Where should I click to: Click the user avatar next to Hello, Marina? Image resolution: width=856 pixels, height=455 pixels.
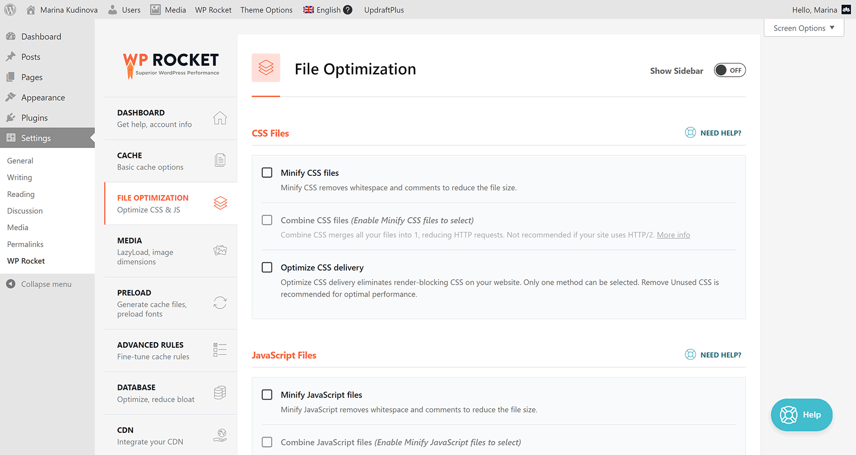(846, 10)
